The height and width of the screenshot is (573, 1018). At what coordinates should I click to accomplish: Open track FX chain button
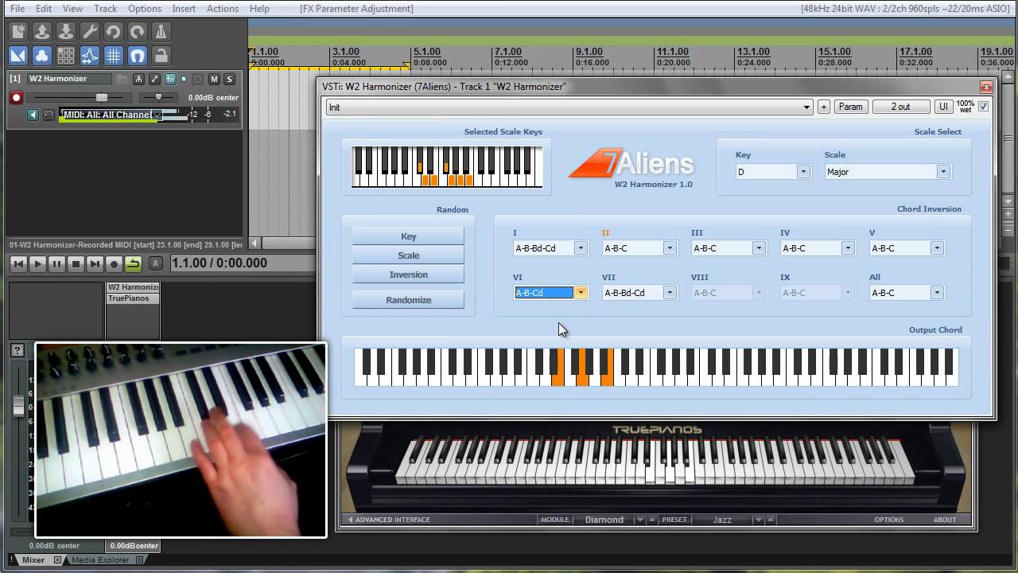[x=170, y=79]
